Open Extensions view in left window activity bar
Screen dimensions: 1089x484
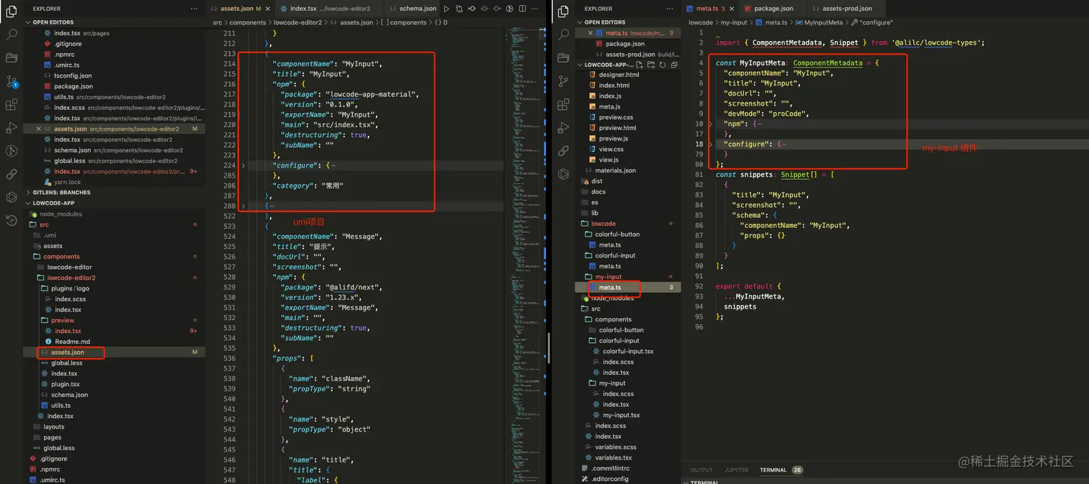(x=11, y=105)
